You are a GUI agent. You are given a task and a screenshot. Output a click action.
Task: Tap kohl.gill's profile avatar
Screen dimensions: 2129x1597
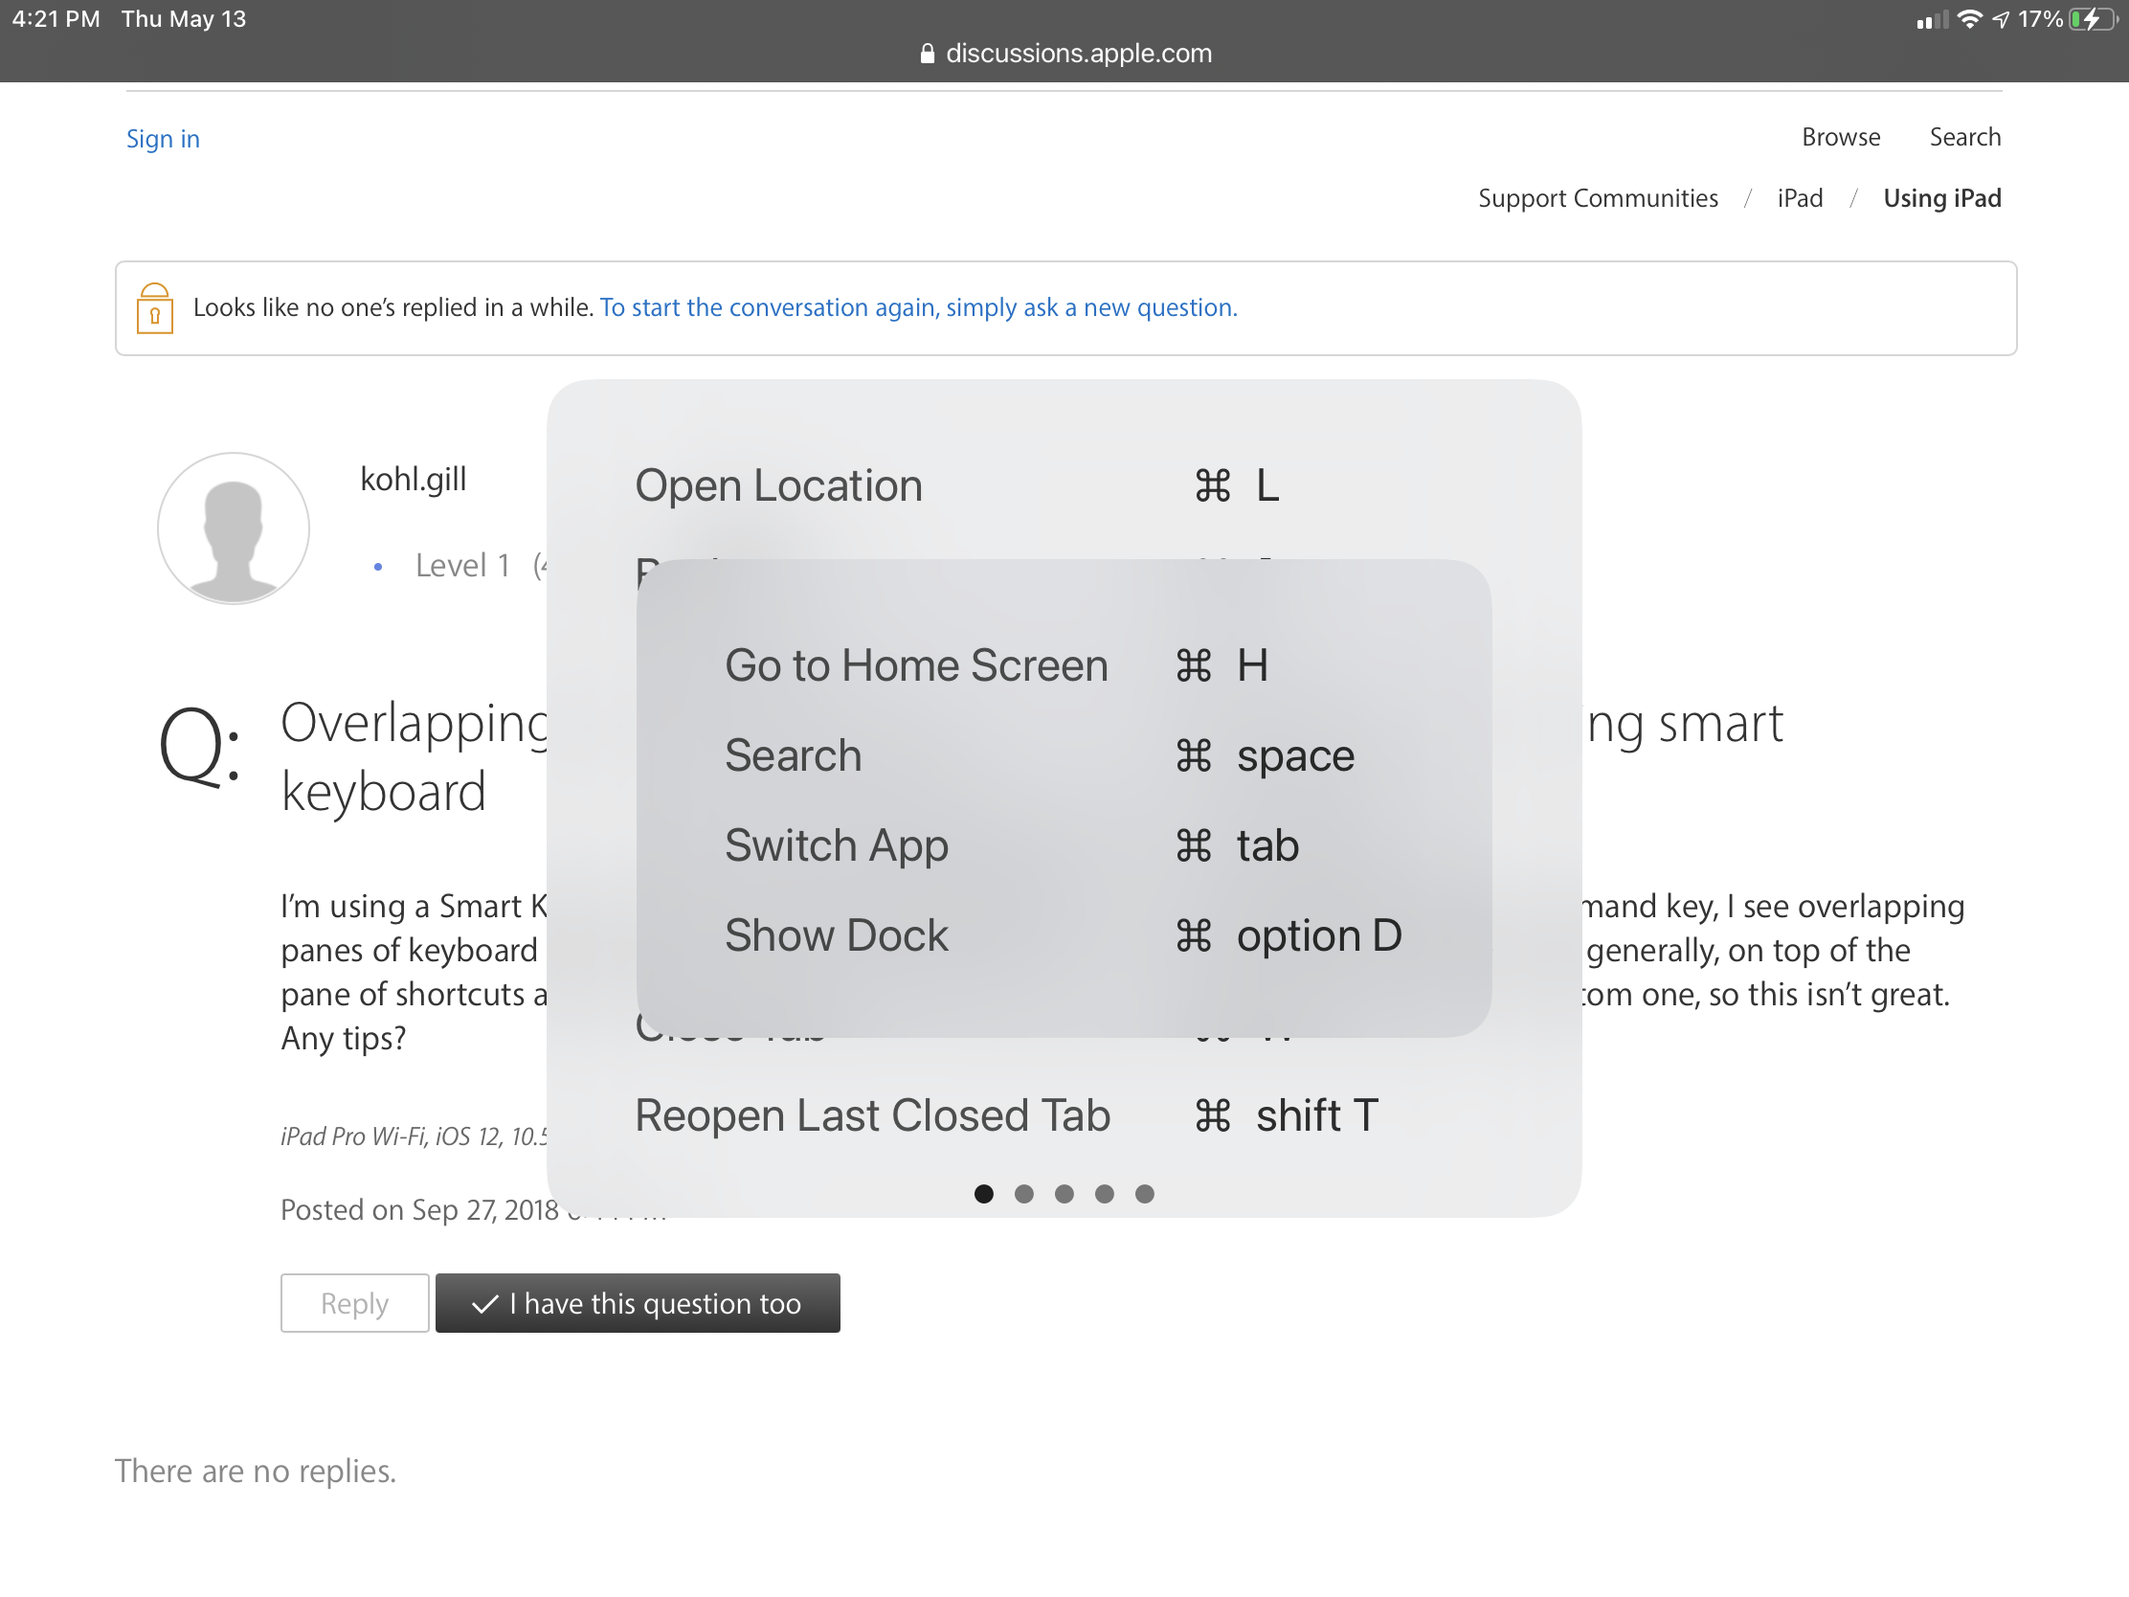[233, 528]
